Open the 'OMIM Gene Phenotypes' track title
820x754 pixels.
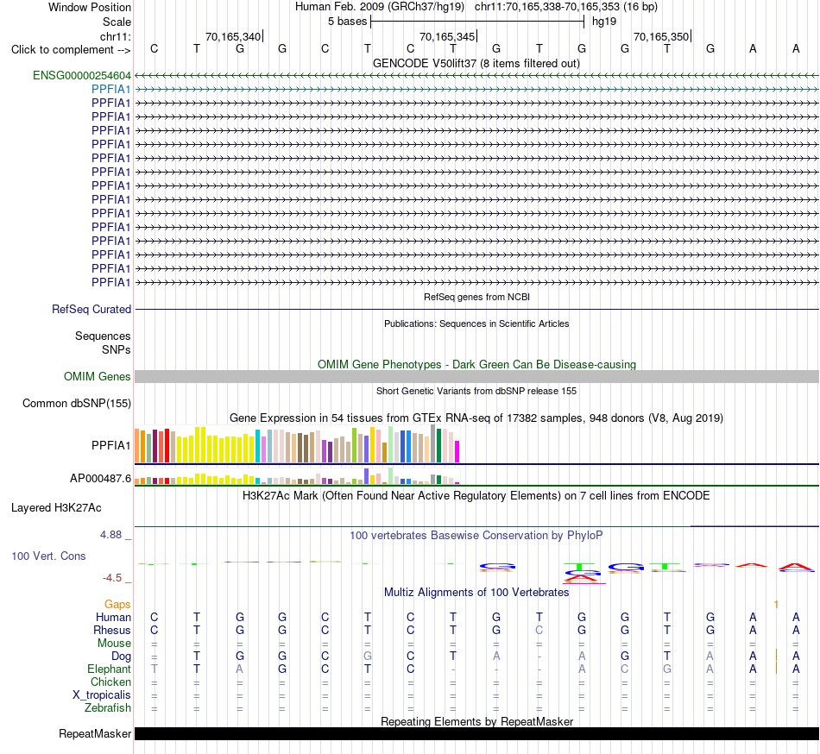(x=476, y=365)
